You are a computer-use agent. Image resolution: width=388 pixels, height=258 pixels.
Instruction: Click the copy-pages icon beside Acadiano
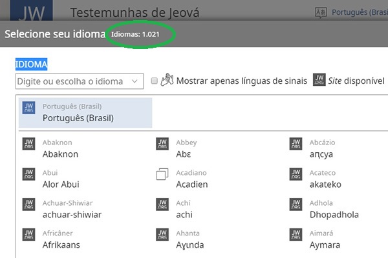(x=162, y=174)
